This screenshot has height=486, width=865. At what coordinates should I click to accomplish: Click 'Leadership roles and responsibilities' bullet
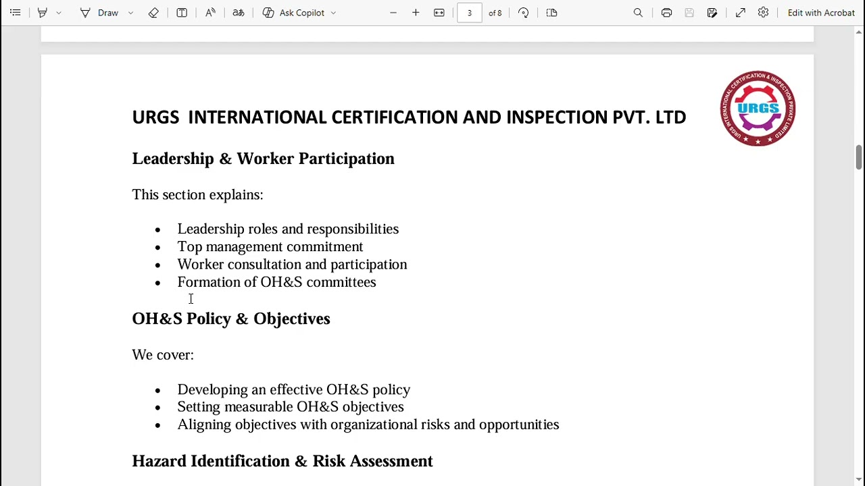coord(288,229)
